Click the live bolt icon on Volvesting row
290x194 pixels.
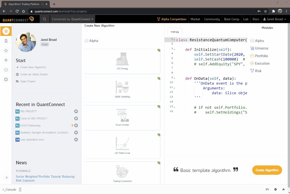[x=72, y=126]
